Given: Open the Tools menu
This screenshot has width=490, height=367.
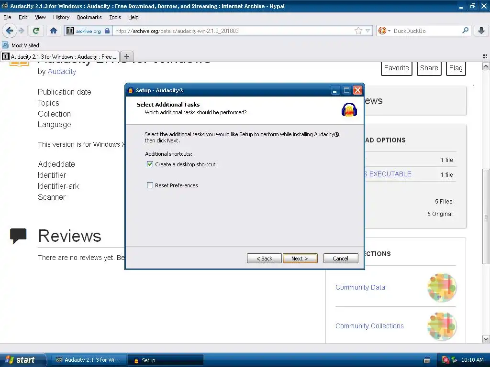Looking at the screenshot, I should tap(115, 17).
